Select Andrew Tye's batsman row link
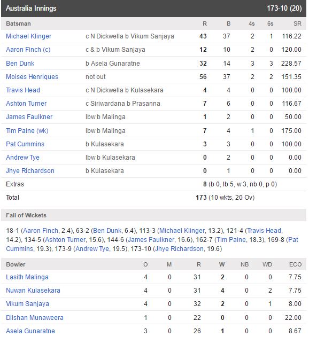This screenshot has width=309, height=337. 22,158
